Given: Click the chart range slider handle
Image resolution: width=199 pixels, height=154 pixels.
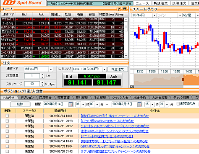Looking at the screenshot, I should click(x=183, y=80).
